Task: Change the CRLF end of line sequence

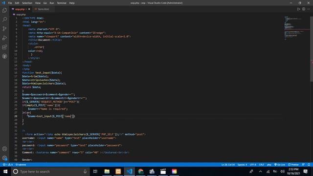Action: click(262, 165)
